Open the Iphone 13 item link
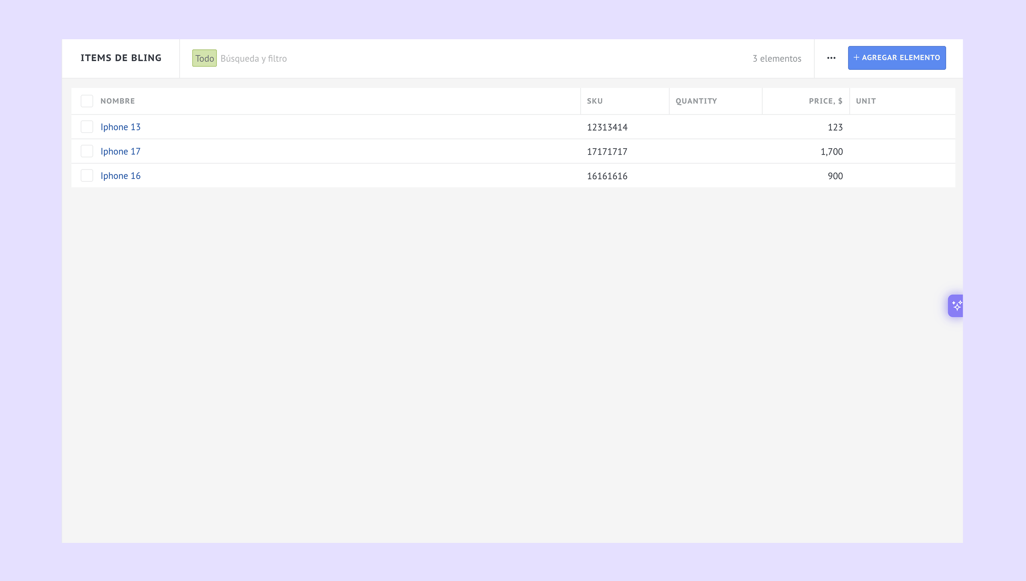 [x=120, y=127]
